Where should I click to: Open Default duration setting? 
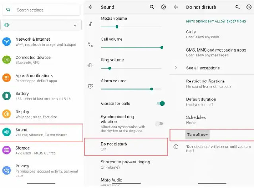[201, 102]
